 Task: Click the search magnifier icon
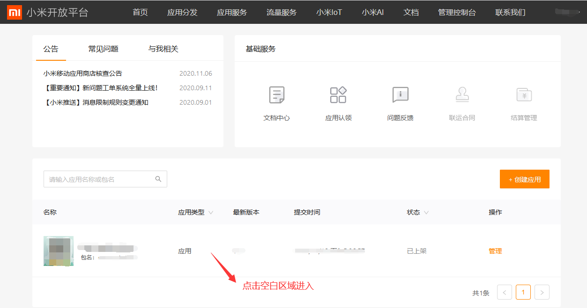point(158,179)
